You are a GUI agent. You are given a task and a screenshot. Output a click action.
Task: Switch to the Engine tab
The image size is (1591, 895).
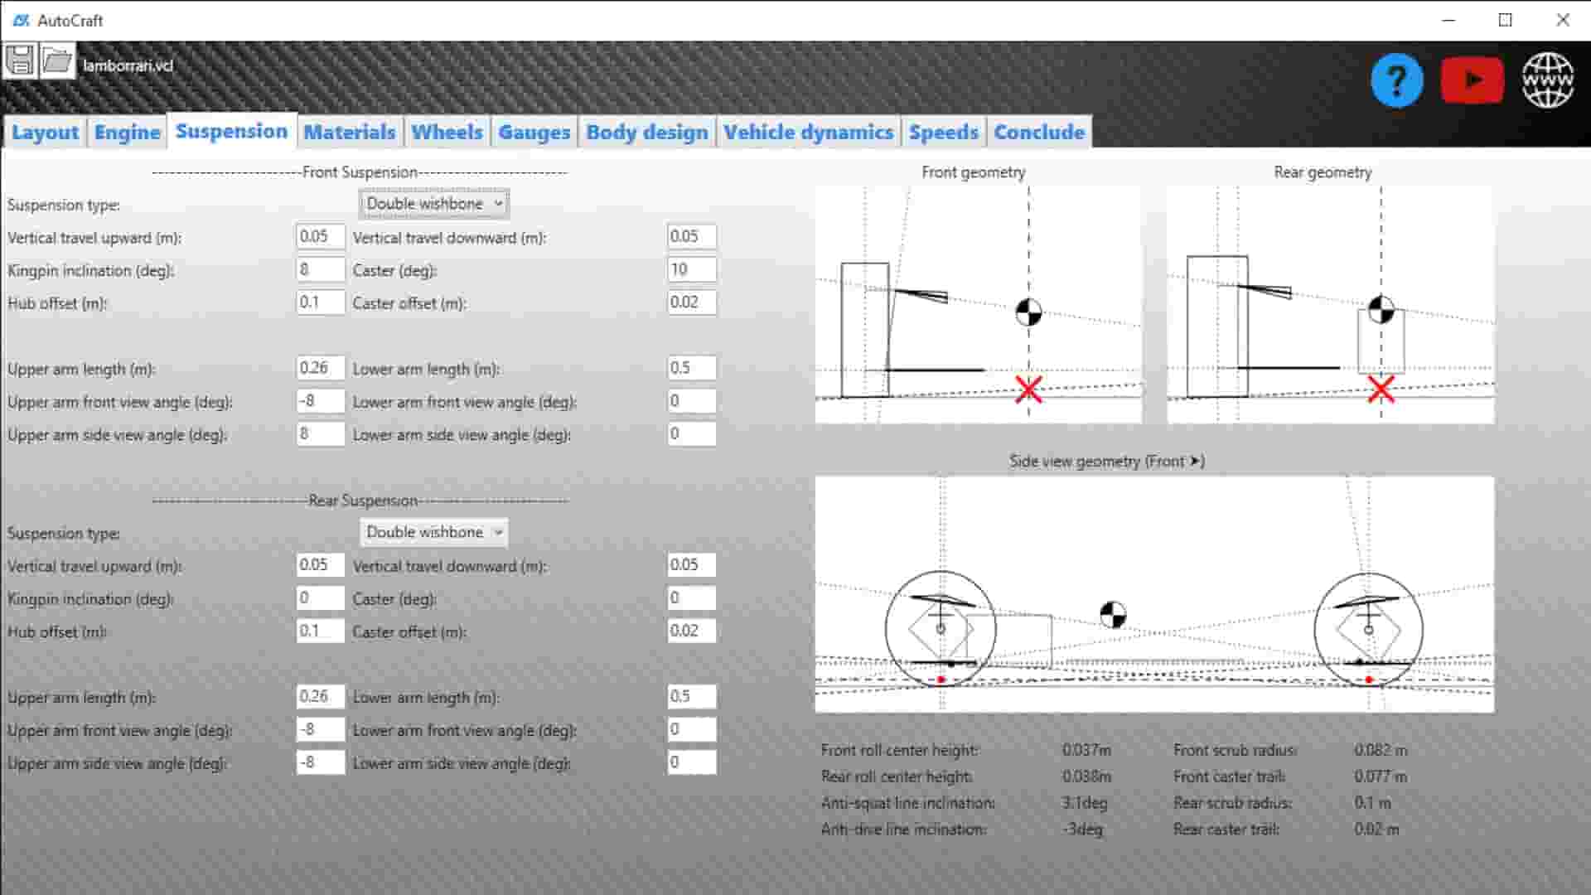point(126,132)
